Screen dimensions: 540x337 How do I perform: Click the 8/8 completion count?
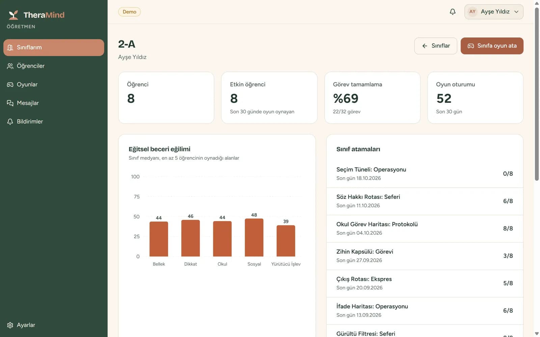[x=508, y=228]
